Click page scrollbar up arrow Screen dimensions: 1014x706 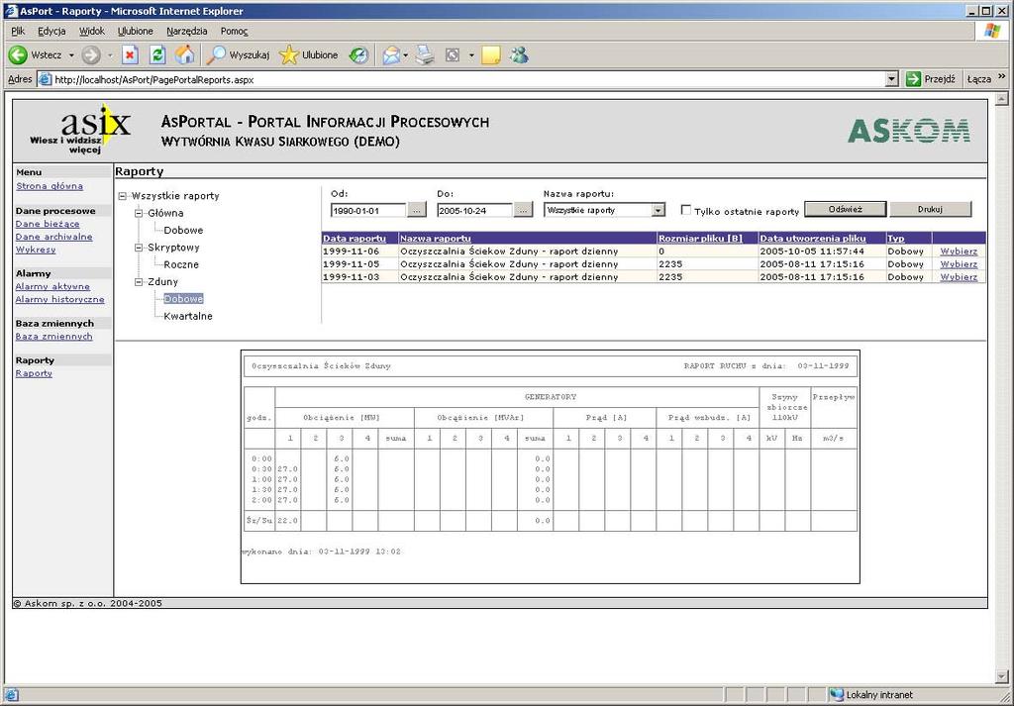click(x=1002, y=99)
